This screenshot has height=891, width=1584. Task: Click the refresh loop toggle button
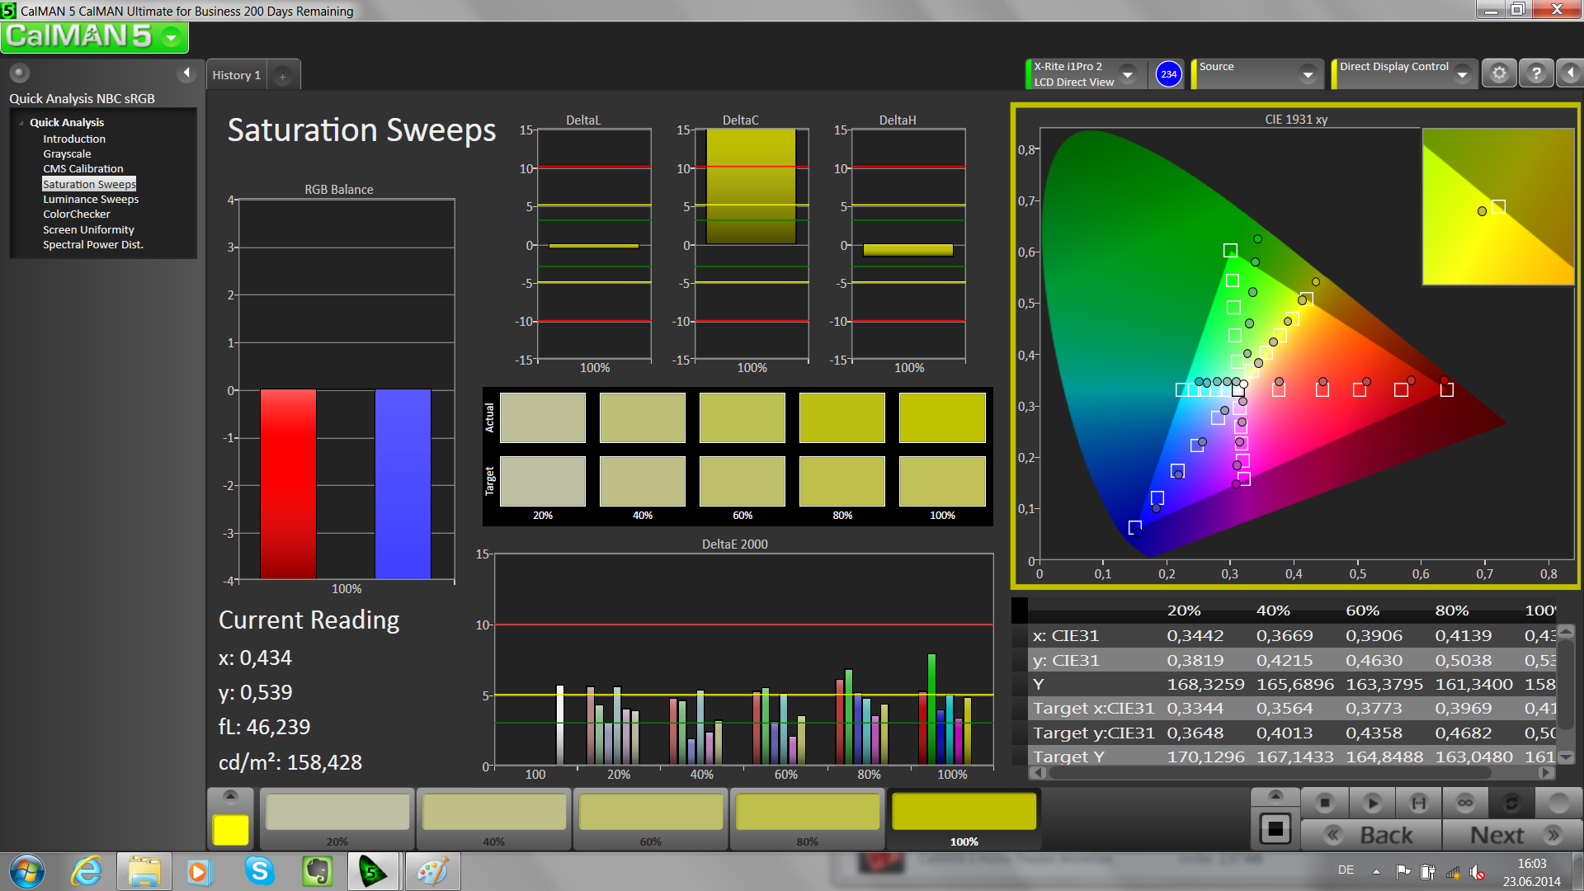point(1511,803)
